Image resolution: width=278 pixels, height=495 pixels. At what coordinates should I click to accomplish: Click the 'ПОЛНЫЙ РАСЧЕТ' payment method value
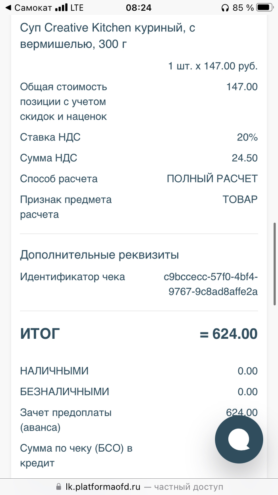click(x=212, y=179)
